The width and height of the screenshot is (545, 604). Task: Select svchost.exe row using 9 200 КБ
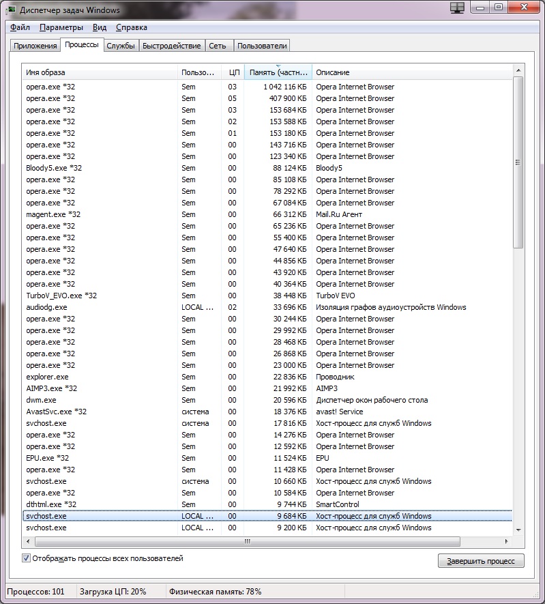(x=267, y=528)
